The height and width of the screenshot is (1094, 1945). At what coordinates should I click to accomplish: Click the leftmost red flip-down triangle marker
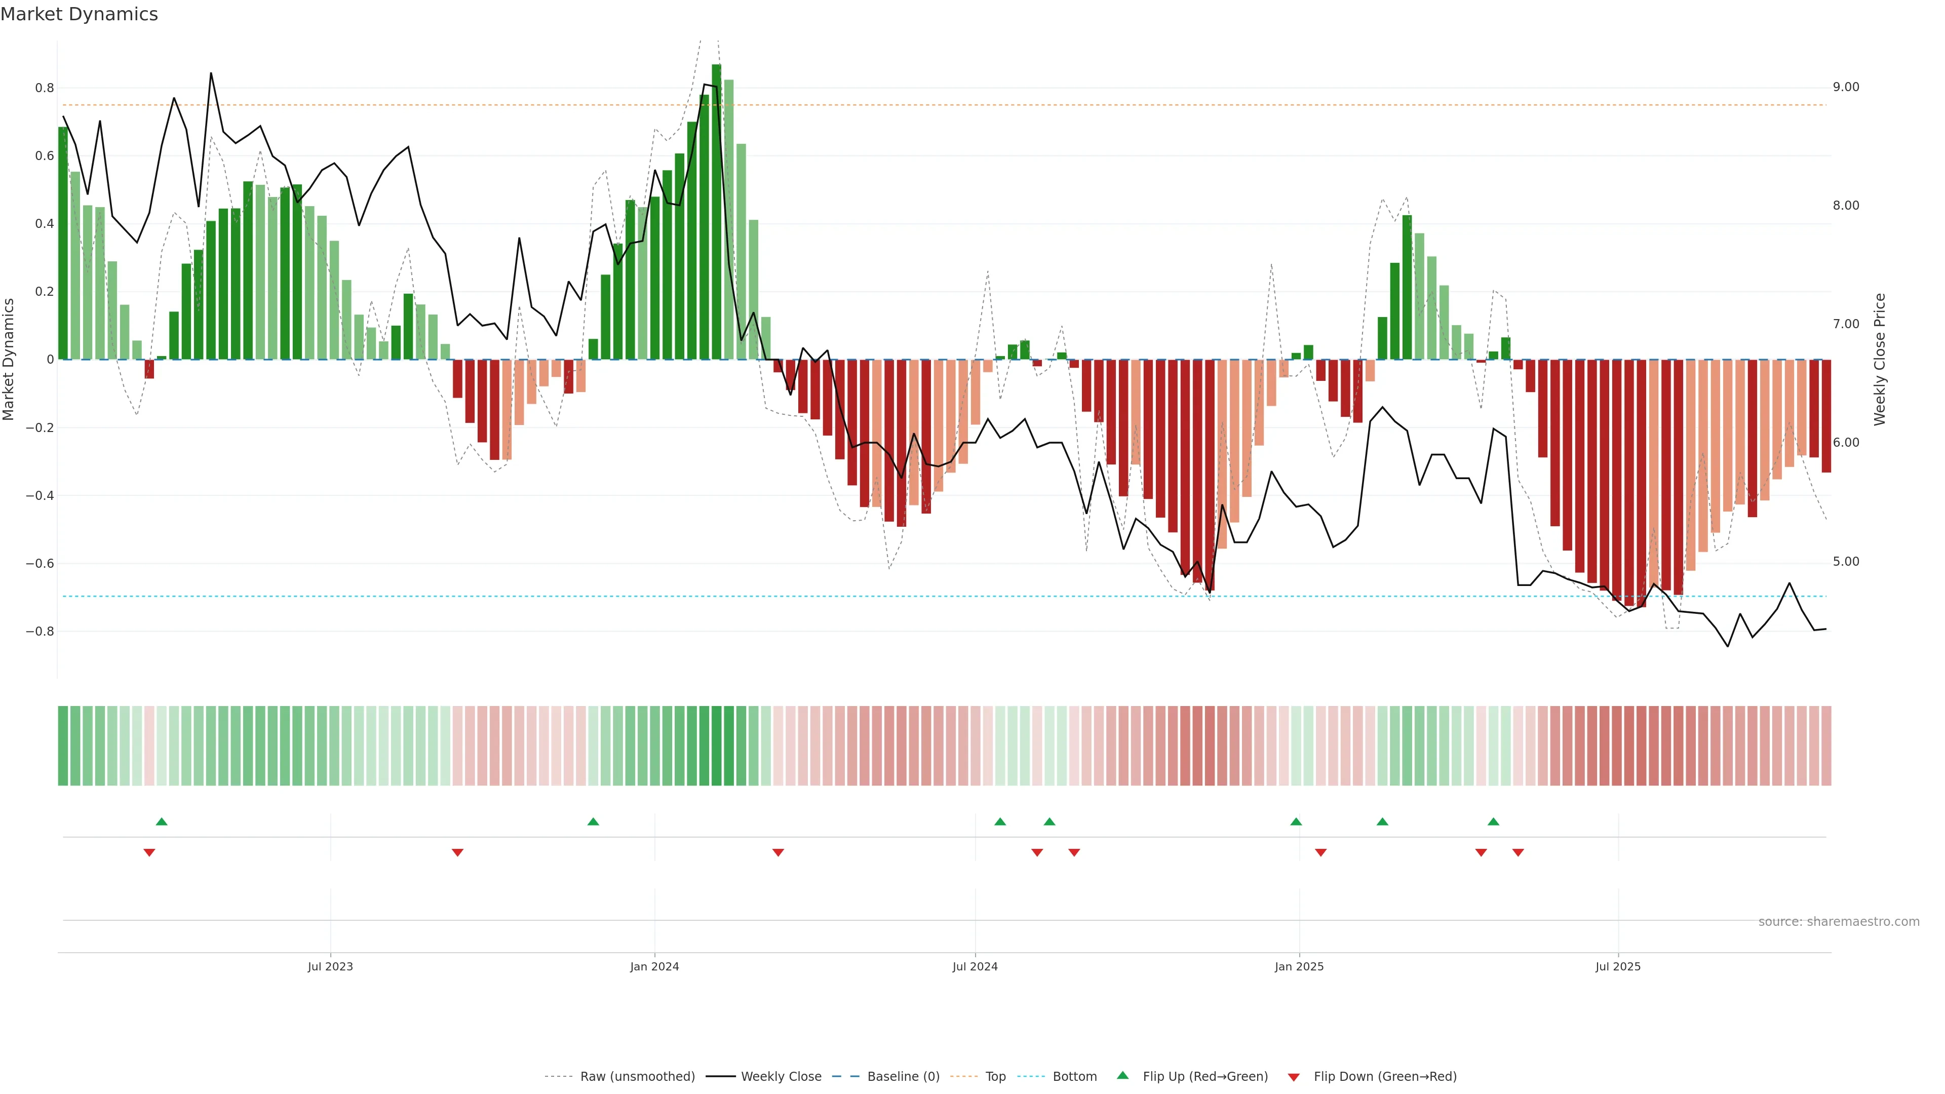[x=149, y=852]
